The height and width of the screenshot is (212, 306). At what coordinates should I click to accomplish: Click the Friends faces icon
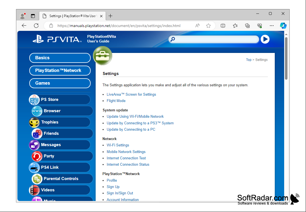[x=37, y=133]
